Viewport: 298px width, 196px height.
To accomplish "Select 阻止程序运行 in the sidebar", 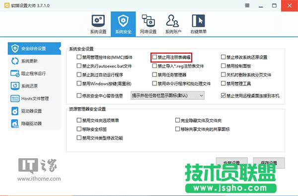I will tap(34, 73).
